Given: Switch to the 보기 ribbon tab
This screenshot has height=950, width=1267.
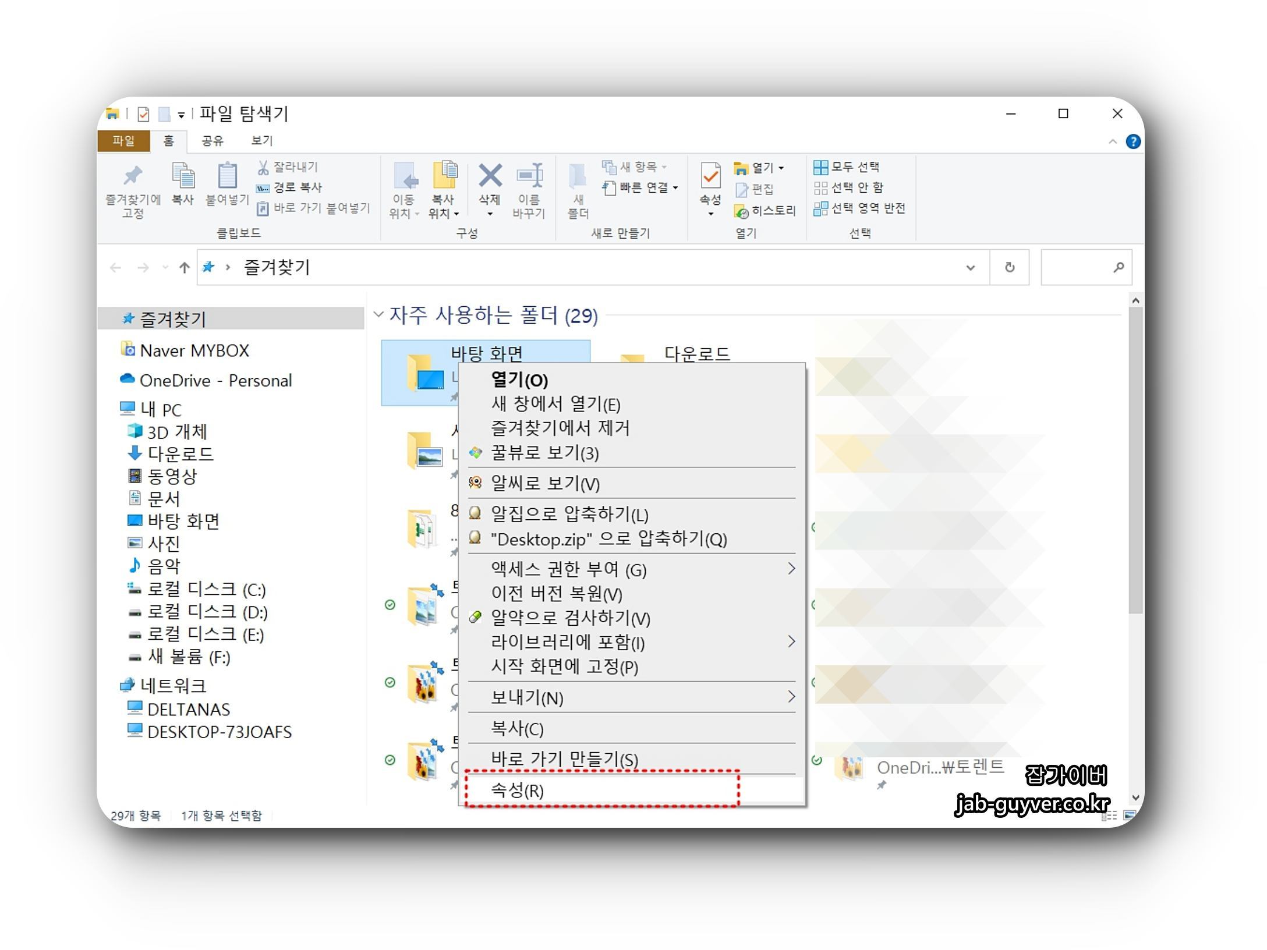Looking at the screenshot, I should pyautogui.click(x=261, y=141).
